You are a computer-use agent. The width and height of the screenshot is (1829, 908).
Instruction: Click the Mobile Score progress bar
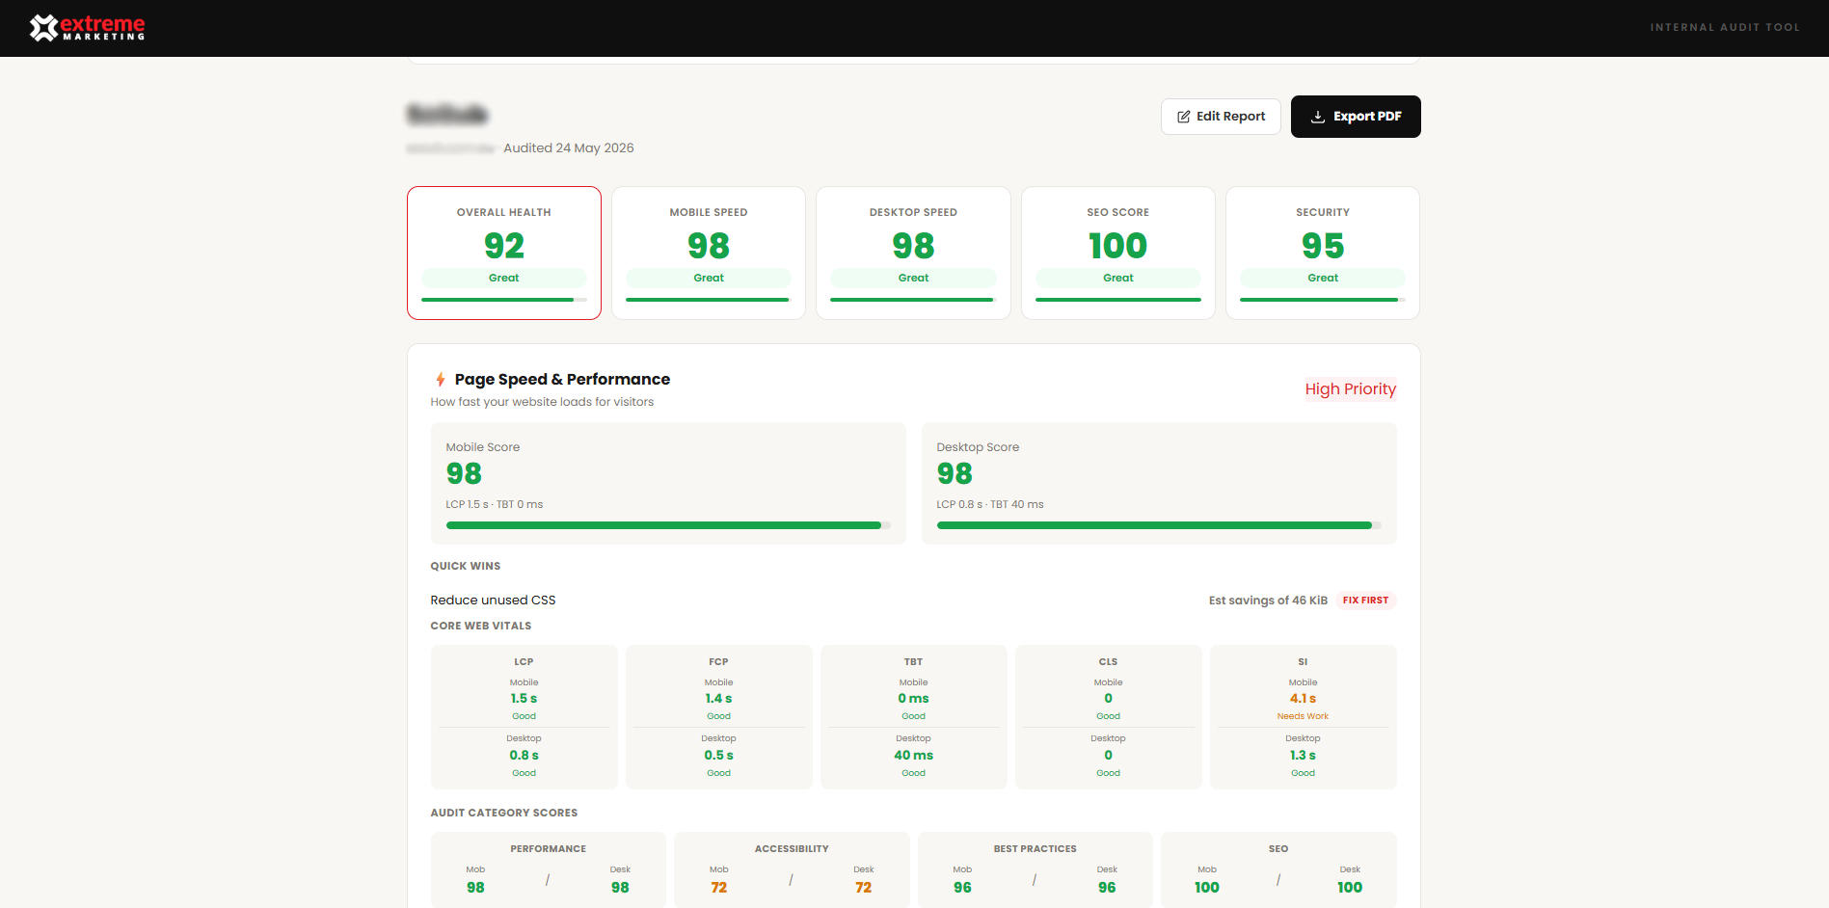coord(668,525)
